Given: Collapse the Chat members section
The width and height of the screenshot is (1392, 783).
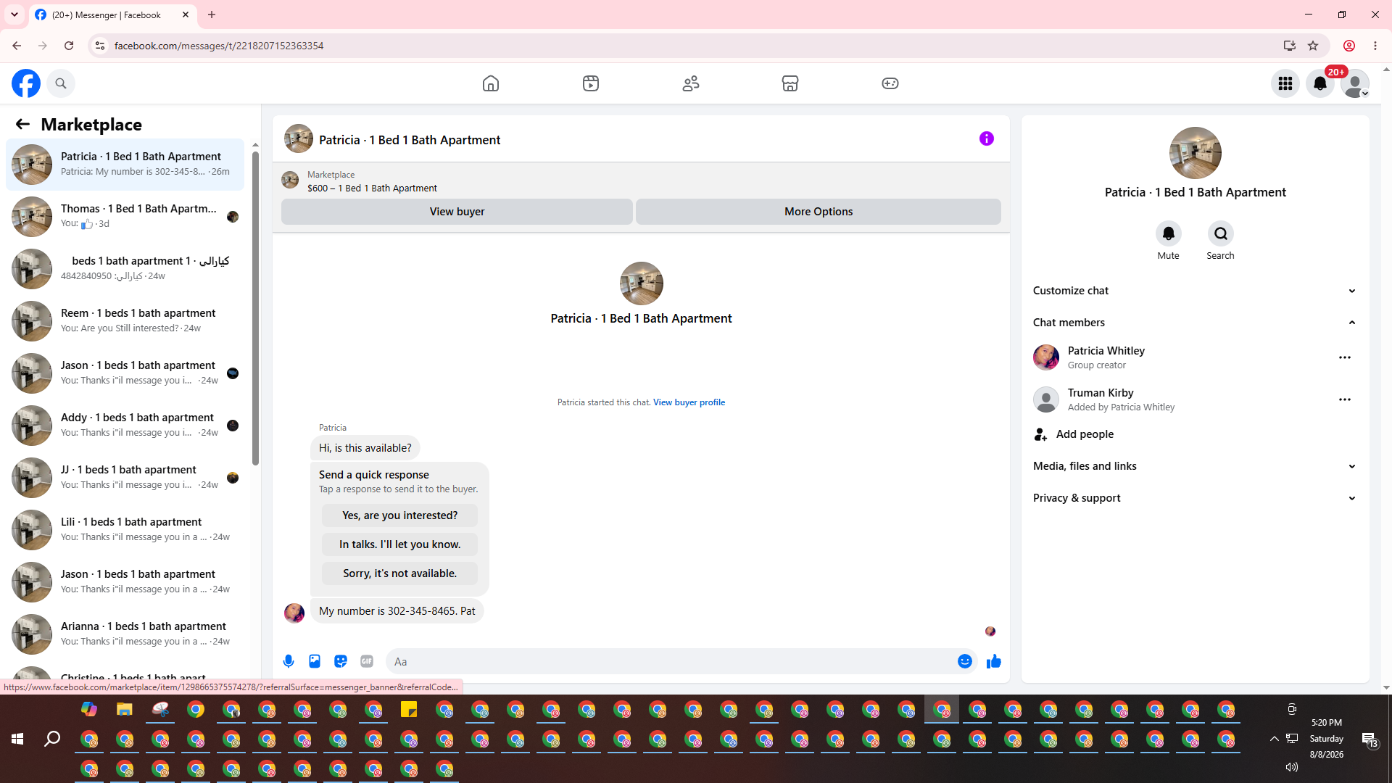Looking at the screenshot, I should [1196, 323].
